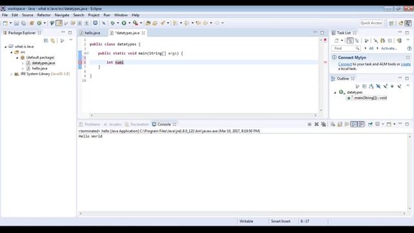Screen dimensions: 414x233
Task: Click the Quick Access search box
Action: coord(371,23)
